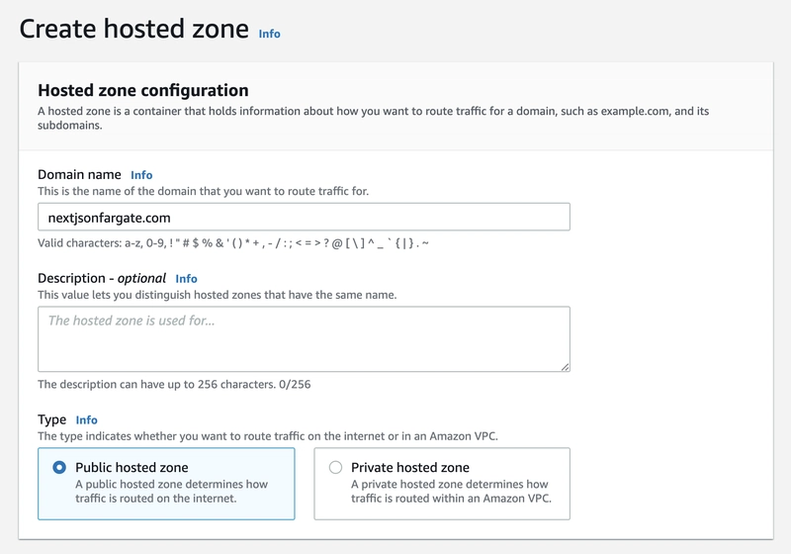791x554 pixels.
Task: Click the Info link beside Create hosted zone
Action: (x=269, y=34)
